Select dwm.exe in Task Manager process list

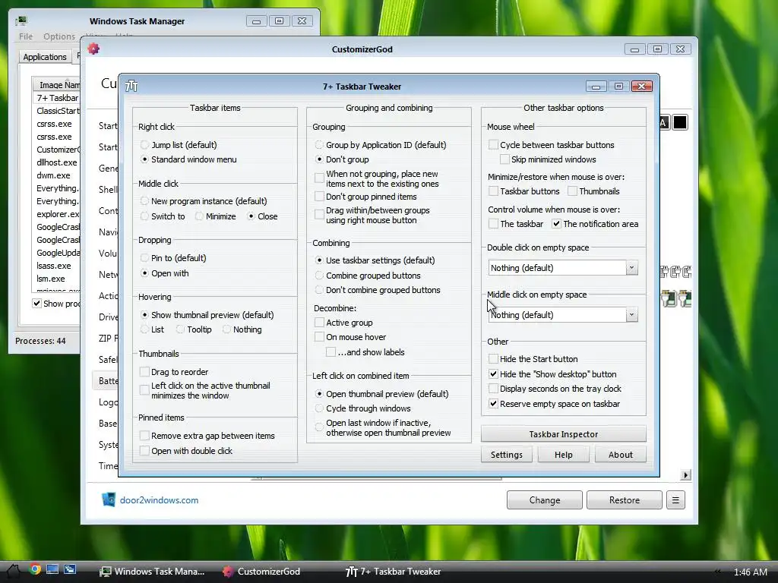point(53,175)
